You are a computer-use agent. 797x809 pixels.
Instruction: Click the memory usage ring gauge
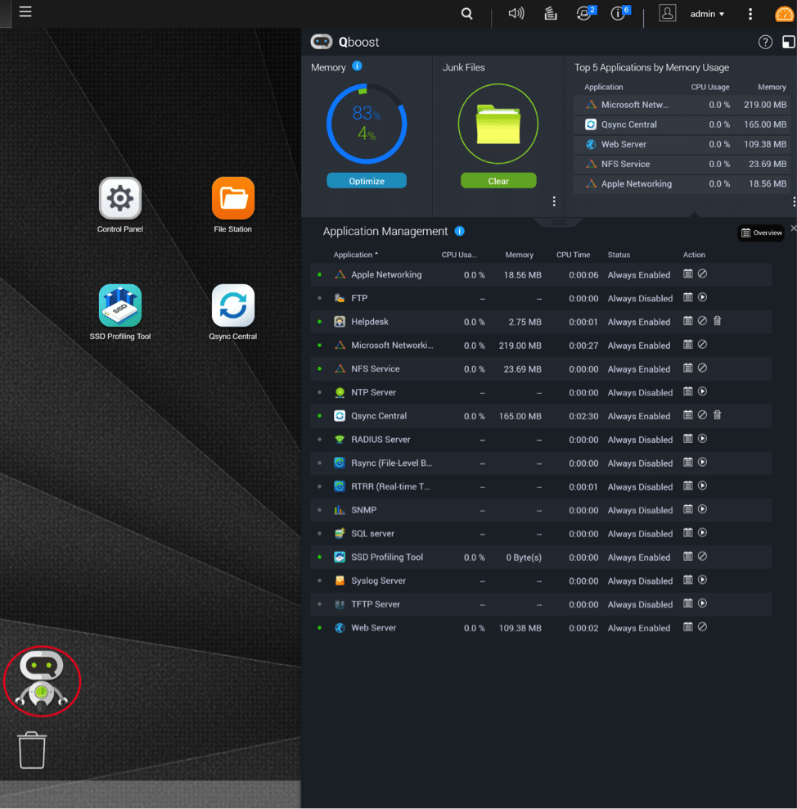click(367, 124)
